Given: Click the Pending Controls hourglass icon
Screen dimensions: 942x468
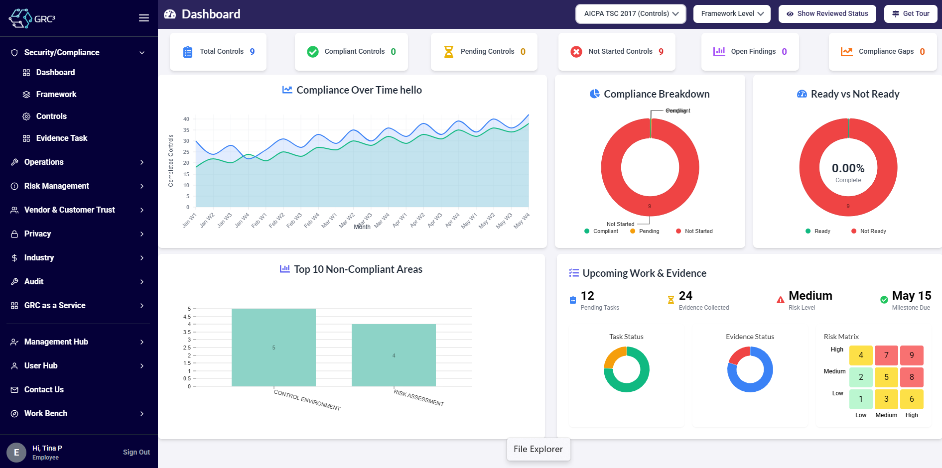Looking at the screenshot, I should click(x=449, y=51).
